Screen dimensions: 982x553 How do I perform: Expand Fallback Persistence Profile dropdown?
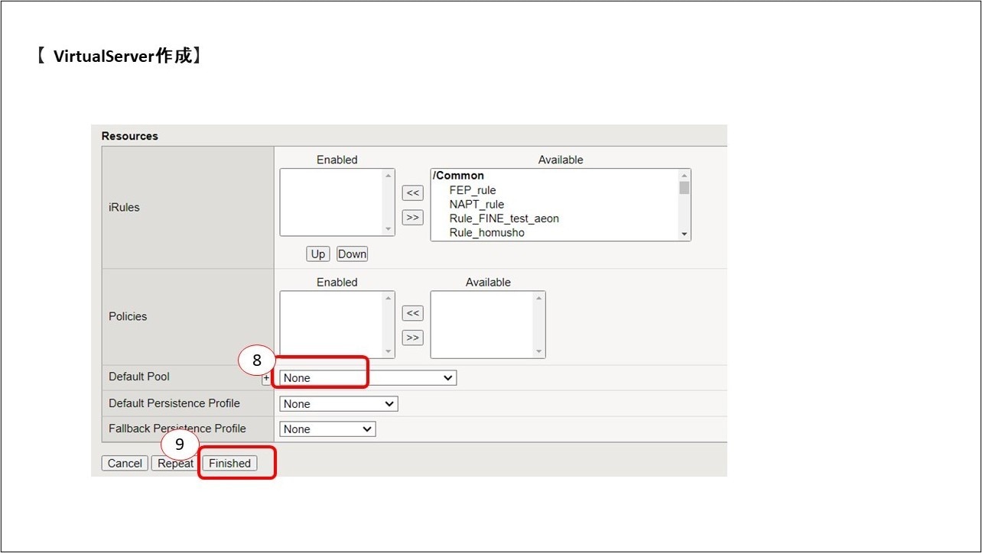pyautogui.click(x=327, y=429)
